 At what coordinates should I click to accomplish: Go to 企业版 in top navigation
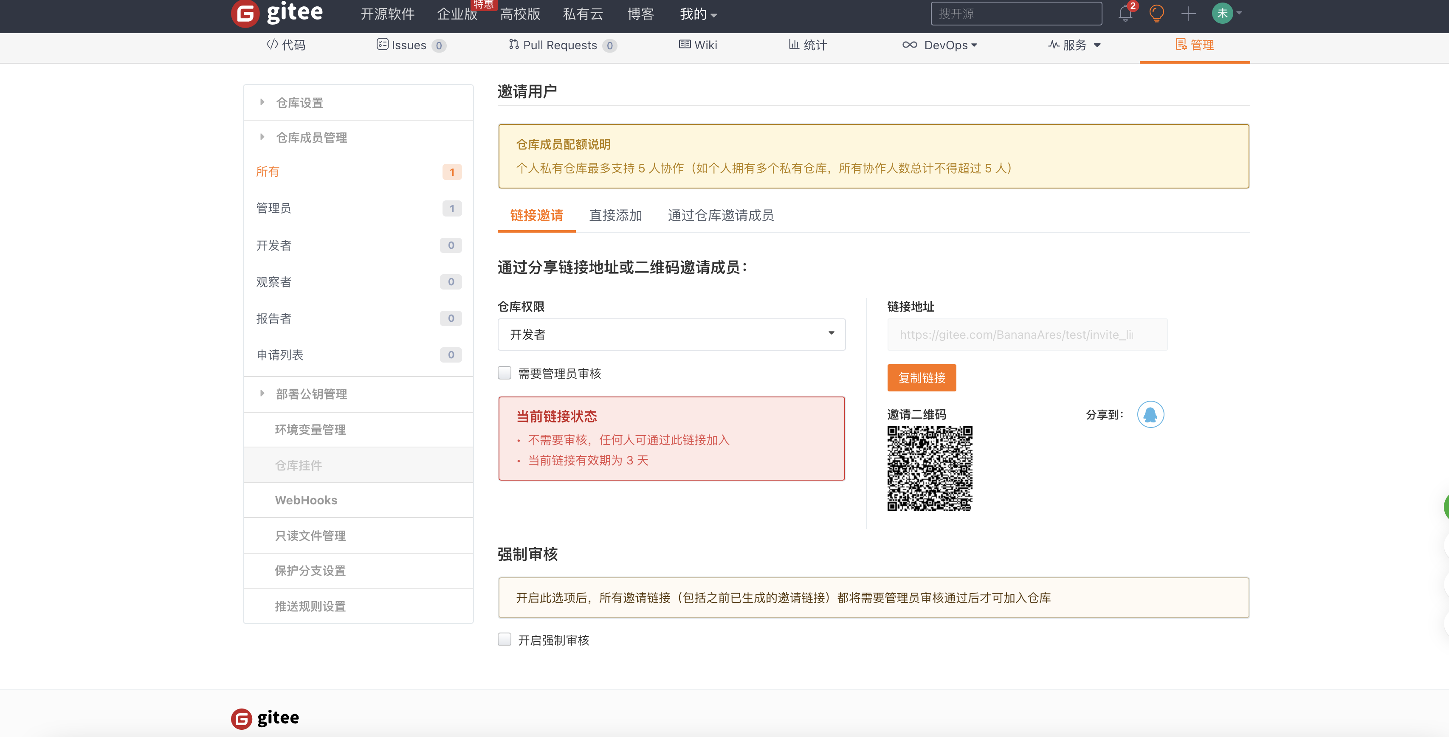(457, 14)
